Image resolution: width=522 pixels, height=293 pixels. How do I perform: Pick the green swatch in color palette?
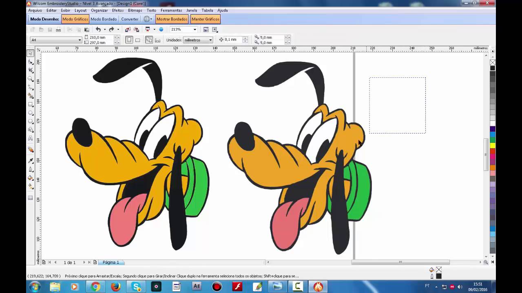click(493, 140)
